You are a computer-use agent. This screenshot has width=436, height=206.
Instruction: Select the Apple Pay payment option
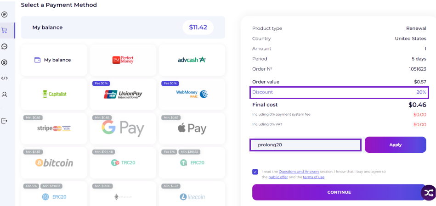(x=192, y=128)
